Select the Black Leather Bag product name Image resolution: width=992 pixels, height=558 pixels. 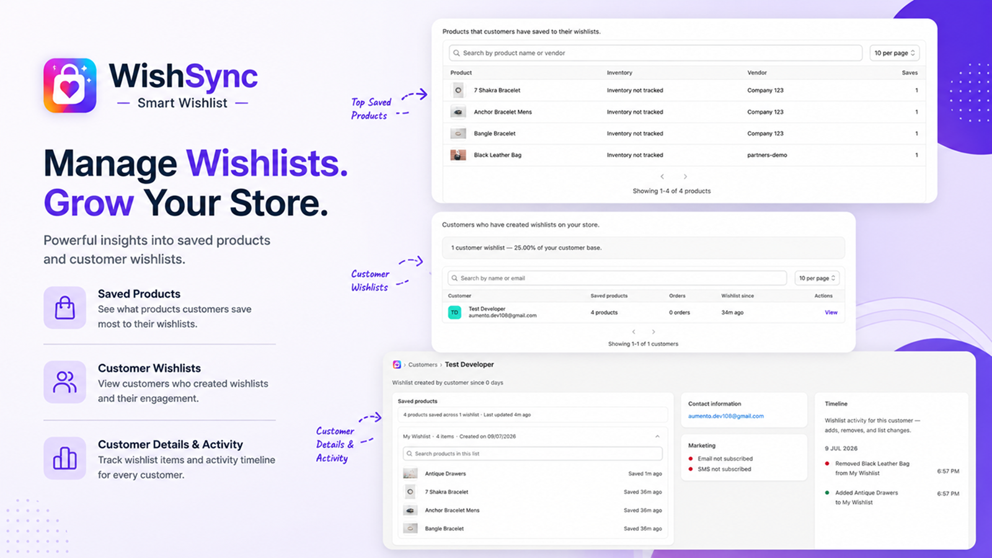pos(498,155)
